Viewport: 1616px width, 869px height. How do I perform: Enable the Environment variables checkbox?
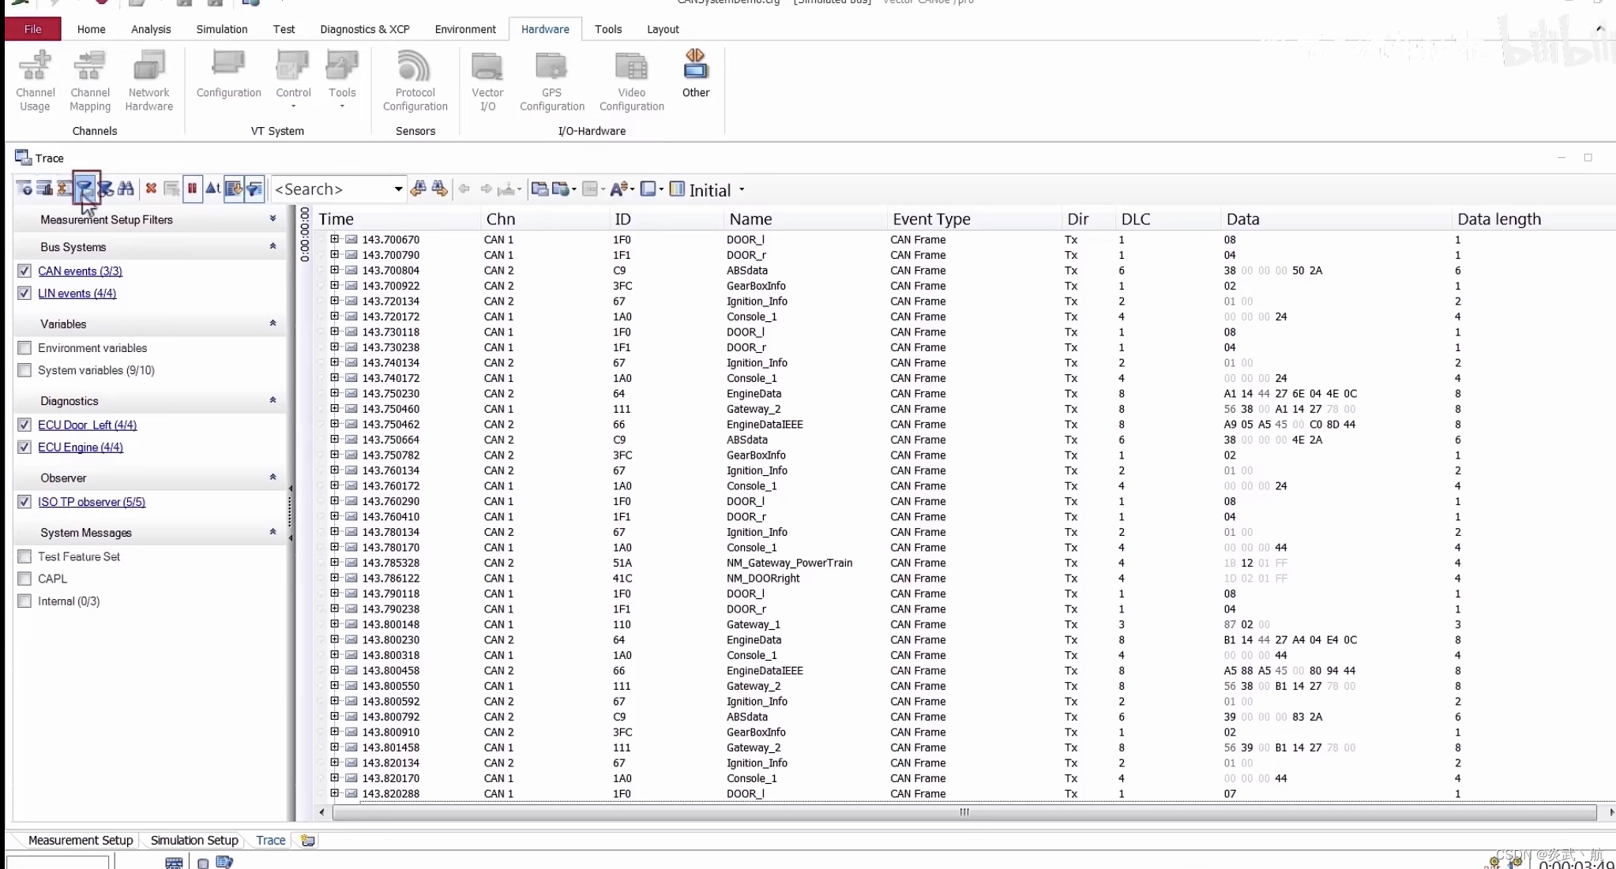pyautogui.click(x=24, y=348)
